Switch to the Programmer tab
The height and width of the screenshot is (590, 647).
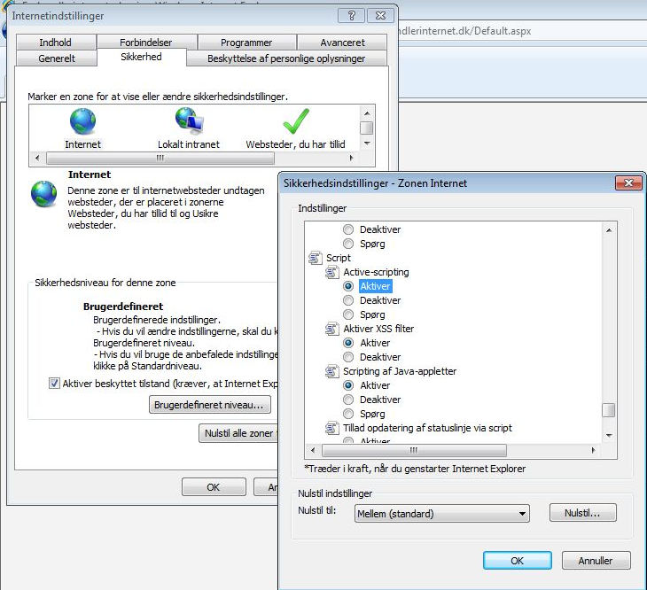pyautogui.click(x=246, y=43)
